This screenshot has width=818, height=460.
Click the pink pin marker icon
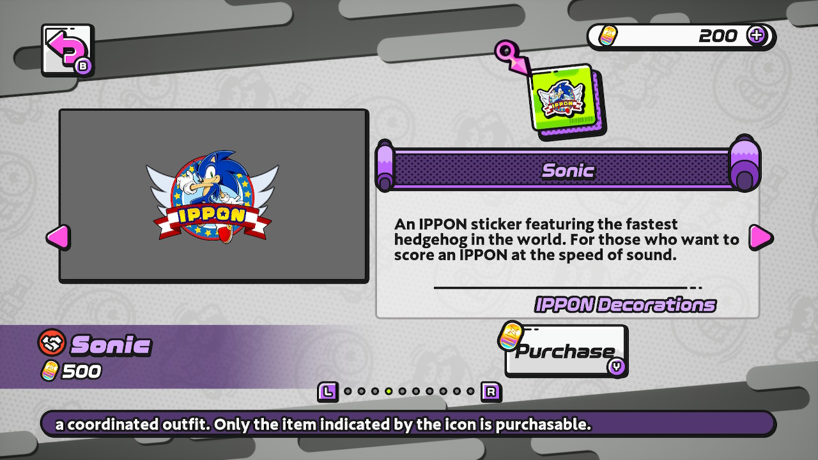click(x=513, y=56)
